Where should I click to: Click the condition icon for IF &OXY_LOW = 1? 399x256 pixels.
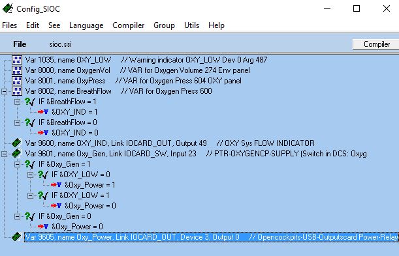(x=43, y=195)
